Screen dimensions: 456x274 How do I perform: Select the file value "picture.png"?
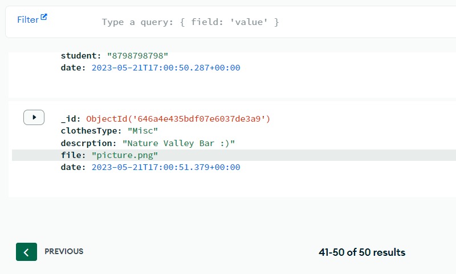pos(125,155)
